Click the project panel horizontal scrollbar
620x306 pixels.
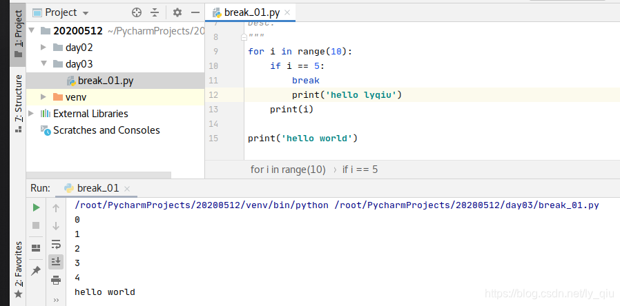[99, 175]
